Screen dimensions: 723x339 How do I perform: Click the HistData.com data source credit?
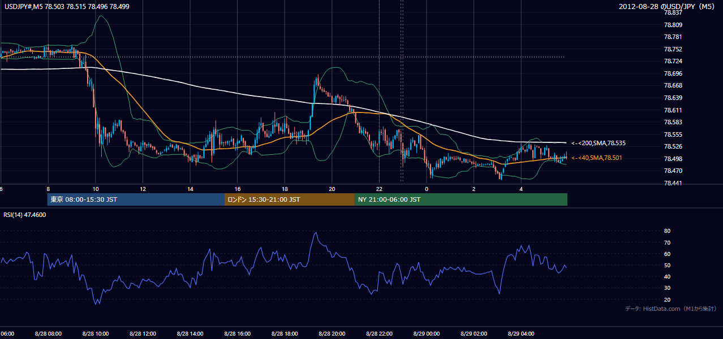671,309
